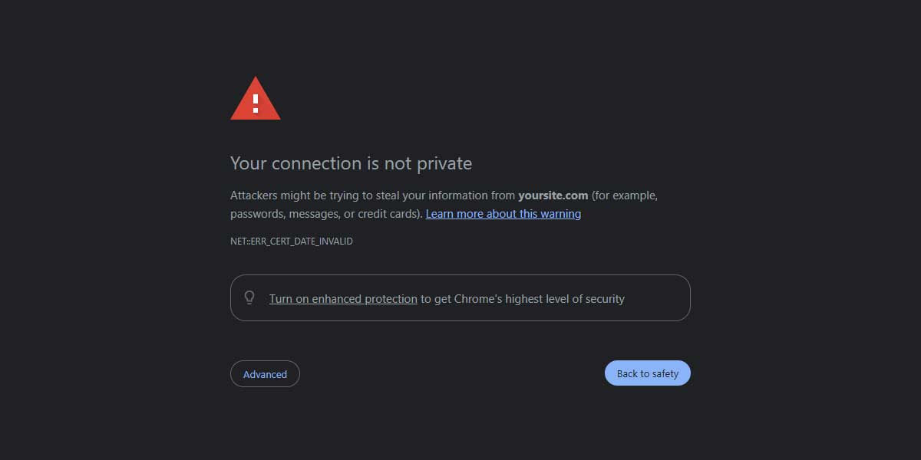This screenshot has height=460, width=921.
Task: Click the NET::ERR_CERT_DATE_INVALID error code
Action: [x=292, y=242]
